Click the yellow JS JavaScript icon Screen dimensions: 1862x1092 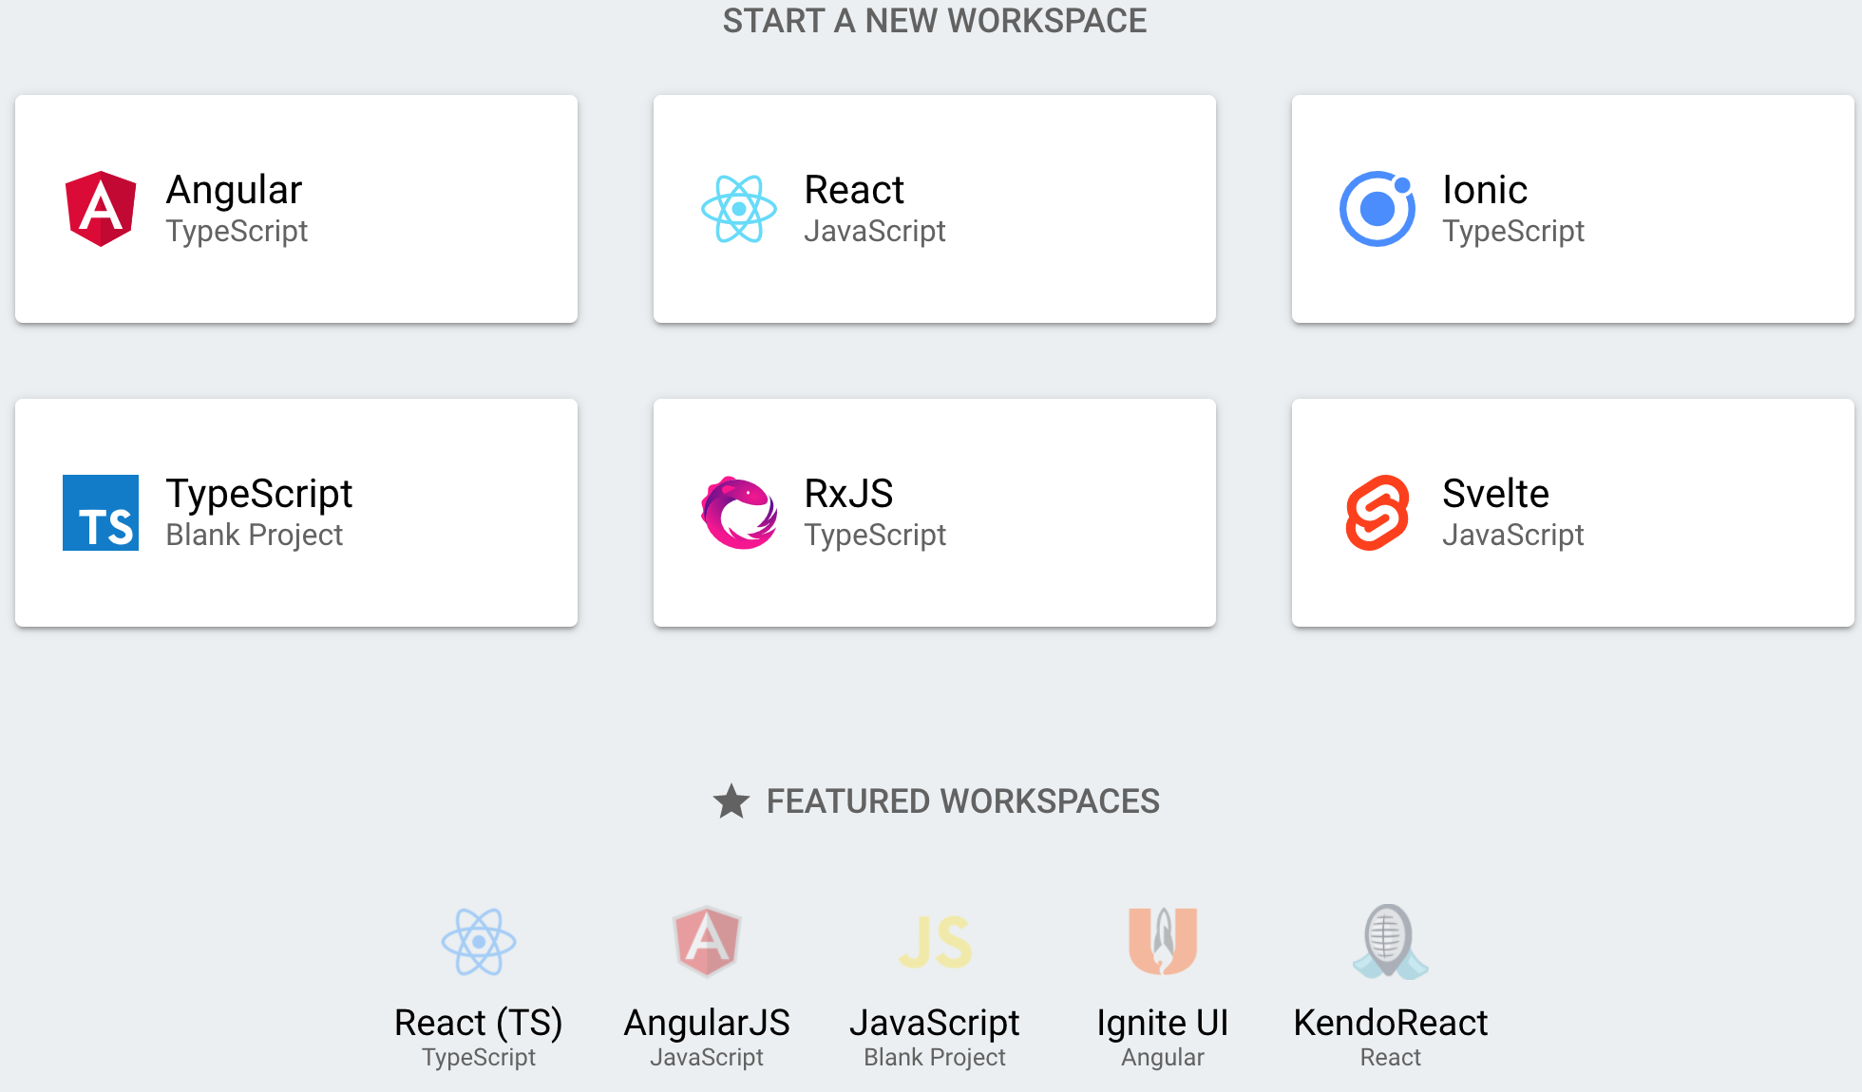tap(935, 942)
